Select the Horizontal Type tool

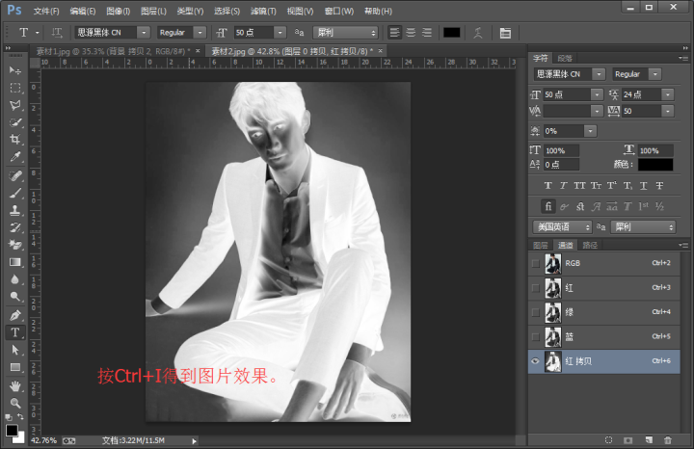(14, 331)
